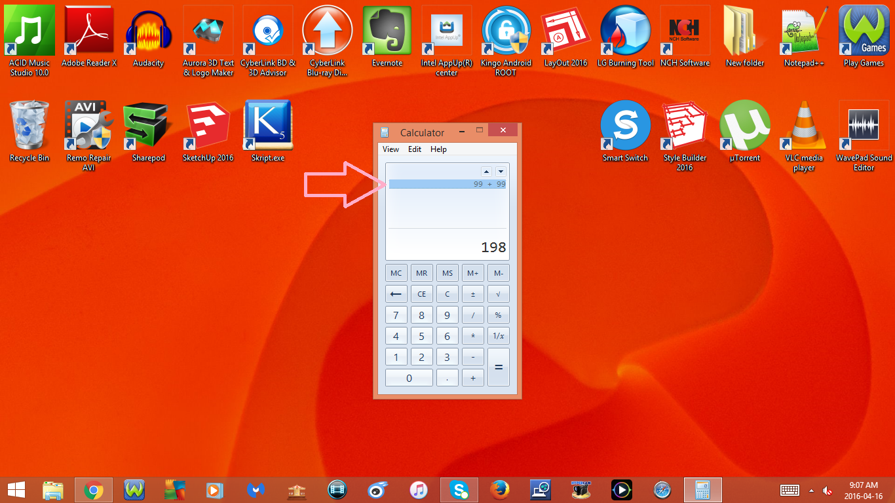Open the Help menu in Calculator
The height and width of the screenshot is (503, 895).
[x=438, y=149]
